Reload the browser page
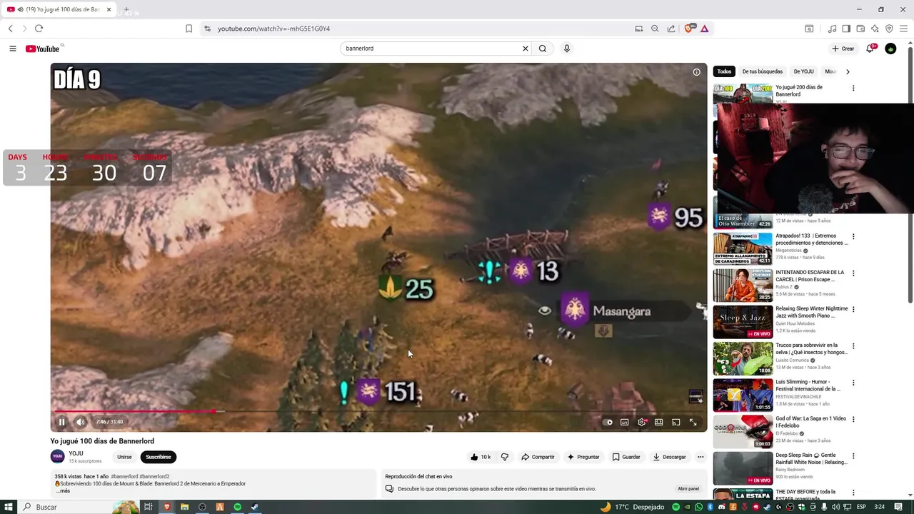This screenshot has height=514, width=914. point(39,29)
